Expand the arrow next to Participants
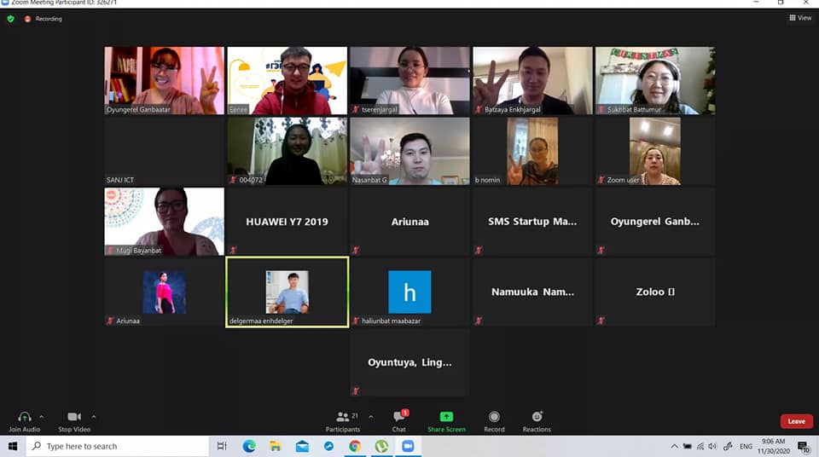 point(370,417)
